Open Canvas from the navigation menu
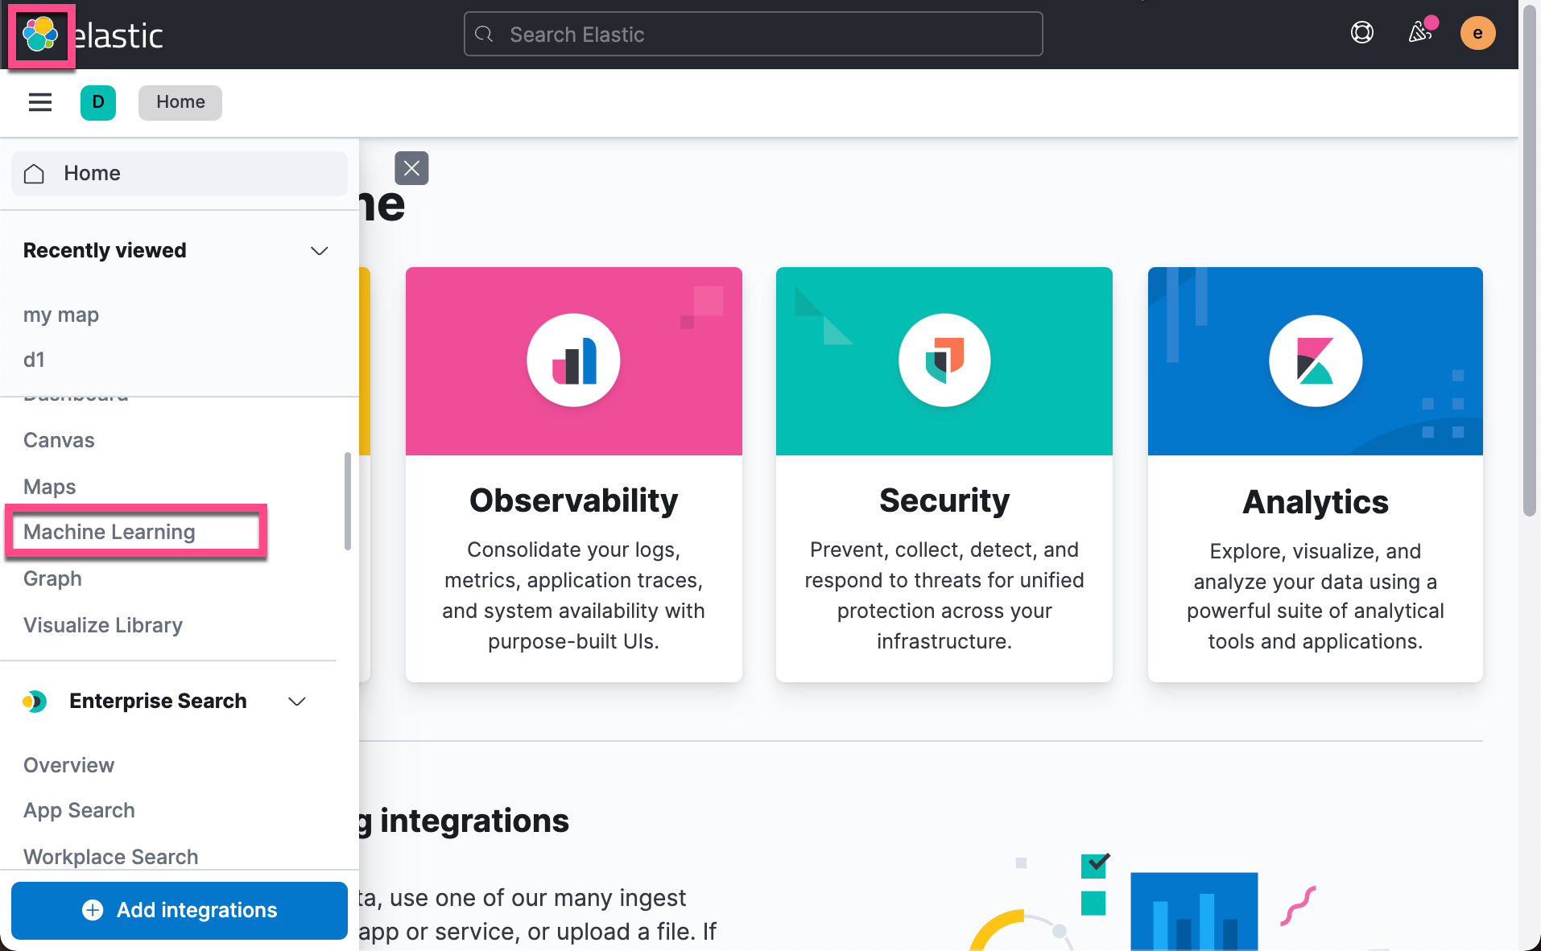1541x951 pixels. [x=58, y=440]
